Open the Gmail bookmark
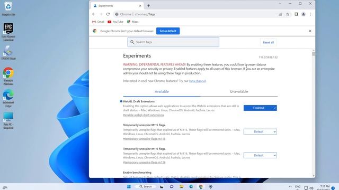Image resolution: width=339 pixels, height=190 pixels. [x=98, y=22]
